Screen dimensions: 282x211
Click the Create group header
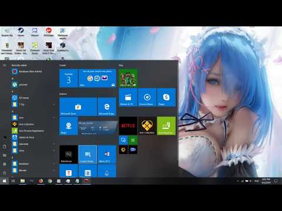62,65
